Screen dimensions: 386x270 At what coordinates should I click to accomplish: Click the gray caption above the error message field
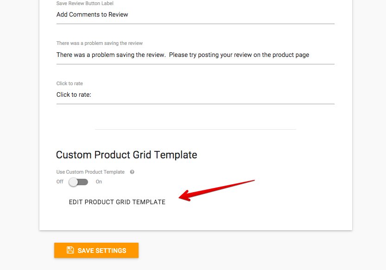pyautogui.click(x=100, y=43)
